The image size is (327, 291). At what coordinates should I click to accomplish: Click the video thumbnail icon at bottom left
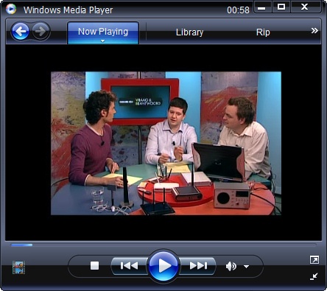click(x=18, y=267)
